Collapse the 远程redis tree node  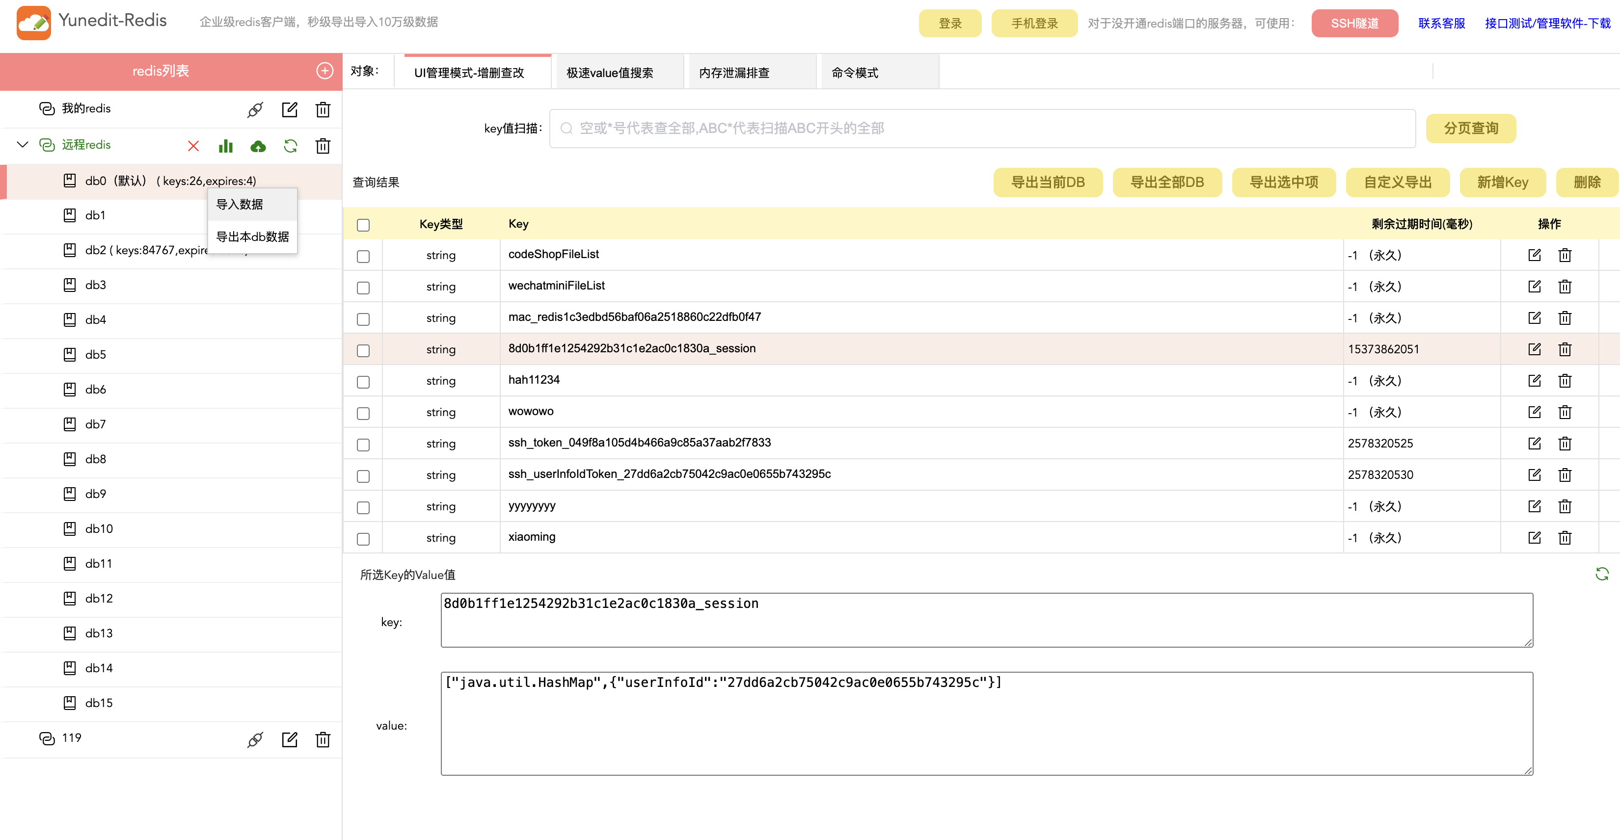tap(23, 145)
